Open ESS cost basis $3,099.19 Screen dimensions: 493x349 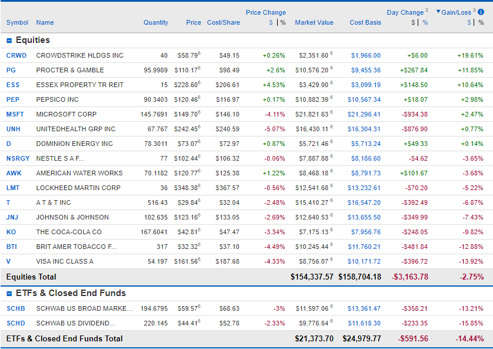coord(366,85)
